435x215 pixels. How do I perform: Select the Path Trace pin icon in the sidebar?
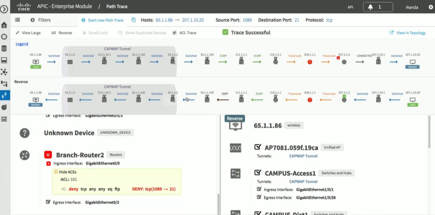point(4,95)
